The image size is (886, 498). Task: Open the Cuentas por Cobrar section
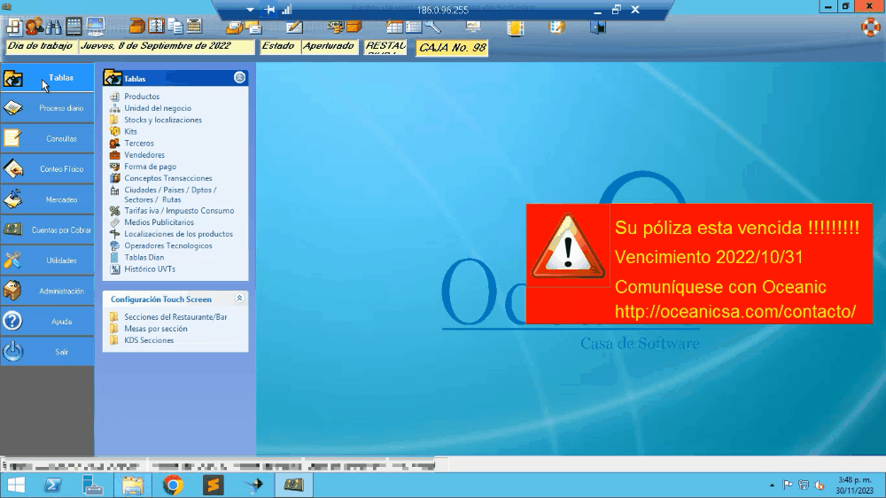48,230
